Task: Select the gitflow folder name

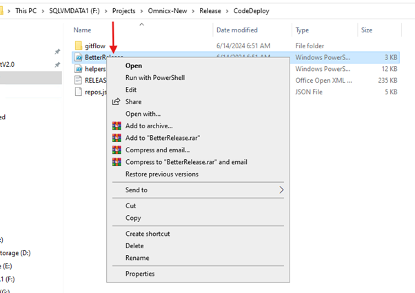Action: point(95,46)
